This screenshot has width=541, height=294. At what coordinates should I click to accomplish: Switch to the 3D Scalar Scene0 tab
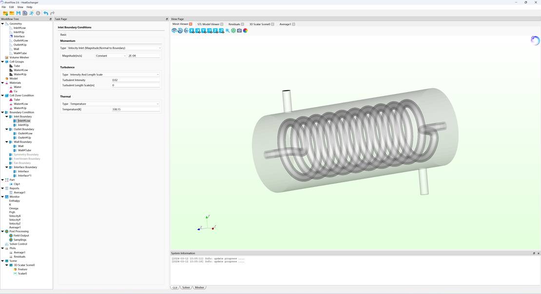259,24
